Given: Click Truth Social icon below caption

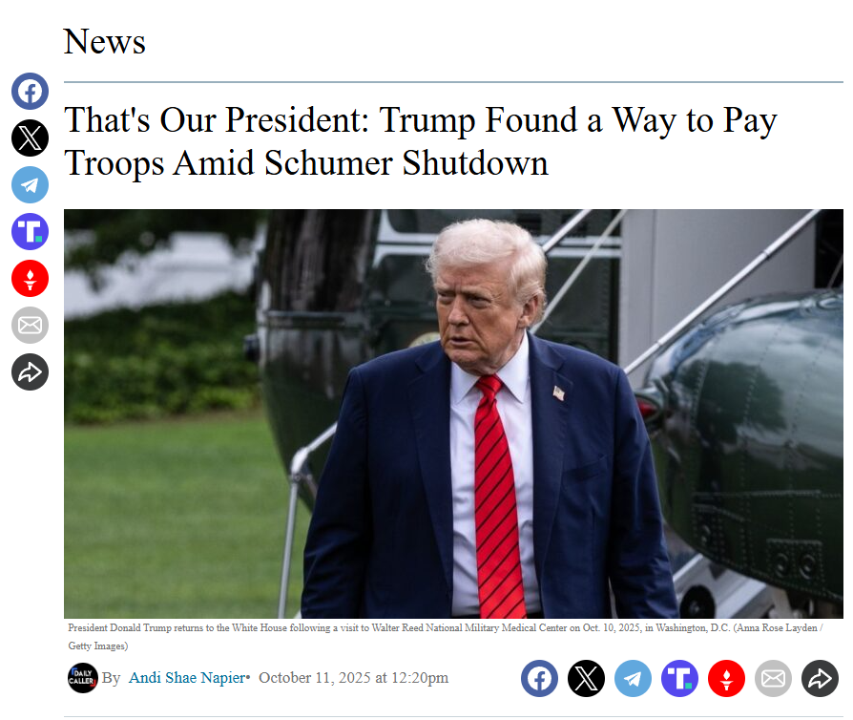Looking at the screenshot, I should pyautogui.click(x=679, y=679).
